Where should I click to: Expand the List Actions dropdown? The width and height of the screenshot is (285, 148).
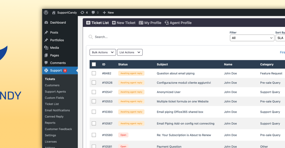[130, 52]
